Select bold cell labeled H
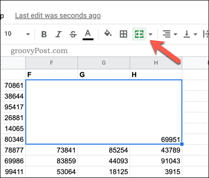The height and width of the screenshot is (178, 209). (156, 75)
